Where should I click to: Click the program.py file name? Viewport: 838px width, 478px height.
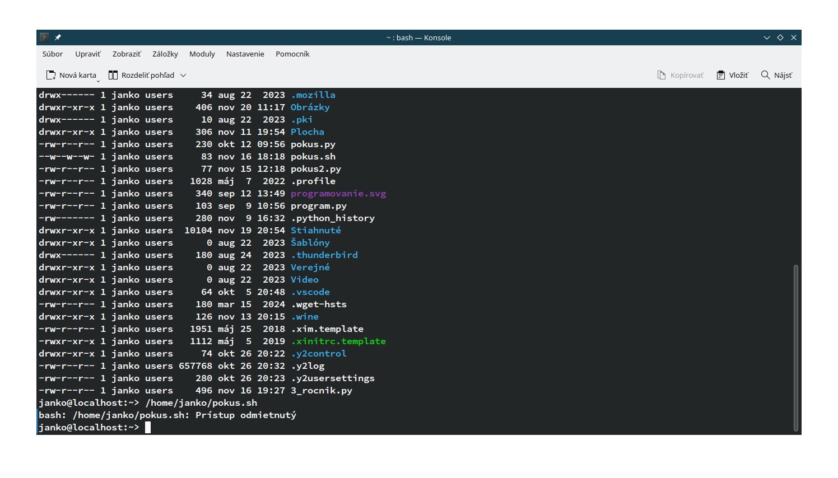pyautogui.click(x=319, y=206)
